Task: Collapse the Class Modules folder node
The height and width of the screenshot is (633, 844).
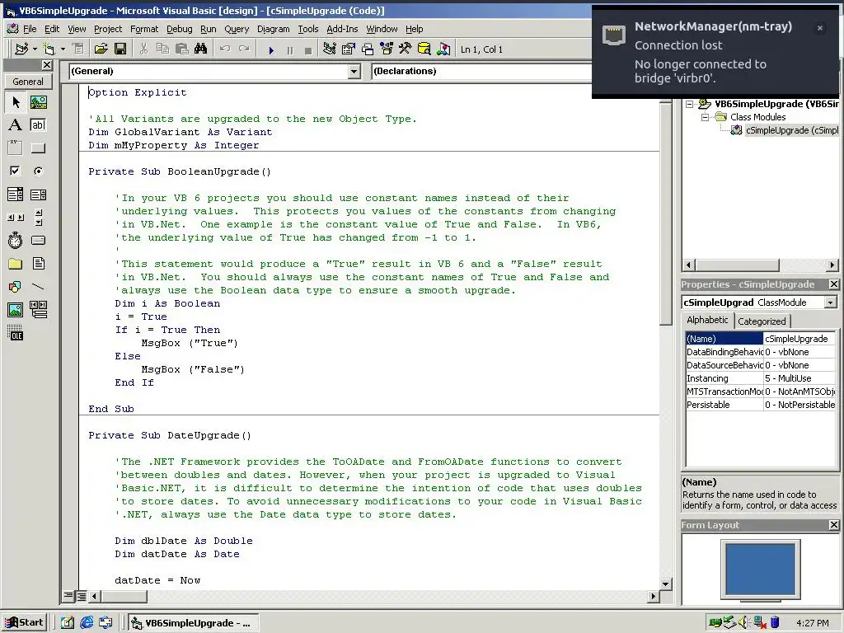Action: click(x=704, y=117)
